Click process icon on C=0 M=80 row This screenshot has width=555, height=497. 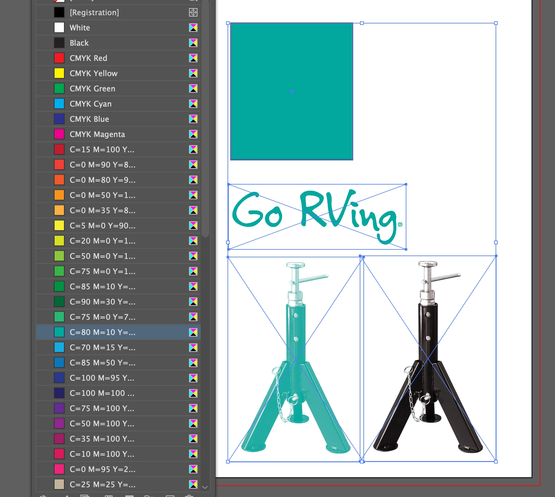pos(193,180)
